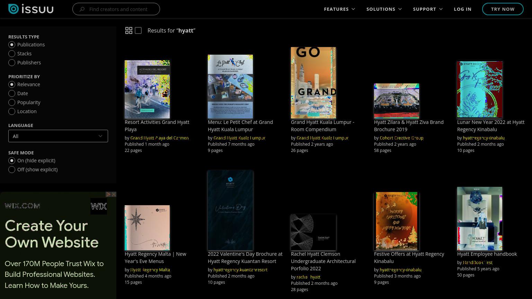532x299 pixels.
Task: Open title Grand Hyatt Kuala Lumpur Room Compendium
Action: 322,126
